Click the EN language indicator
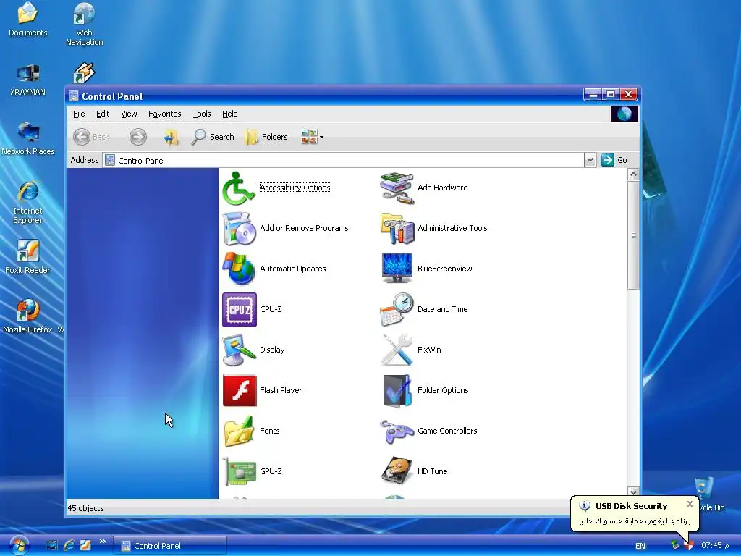Image resolution: width=741 pixels, height=556 pixels. [x=640, y=546]
